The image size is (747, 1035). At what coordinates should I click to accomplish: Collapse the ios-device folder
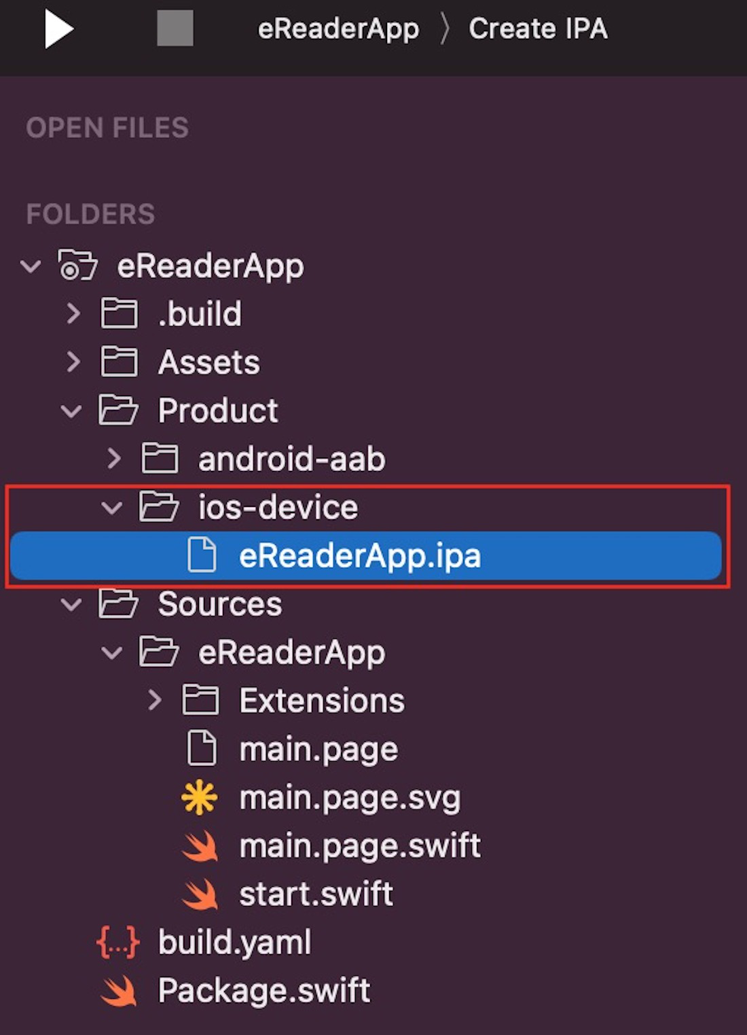tap(111, 507)
